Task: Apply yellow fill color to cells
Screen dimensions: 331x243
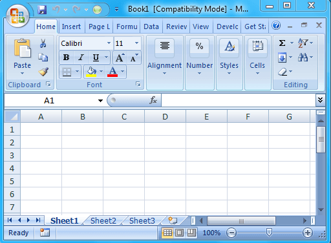Action: 91,72
